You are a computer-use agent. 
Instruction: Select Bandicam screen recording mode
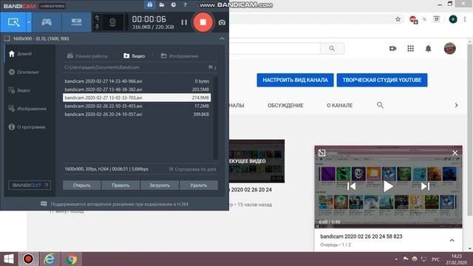click(x=13, y=22)
